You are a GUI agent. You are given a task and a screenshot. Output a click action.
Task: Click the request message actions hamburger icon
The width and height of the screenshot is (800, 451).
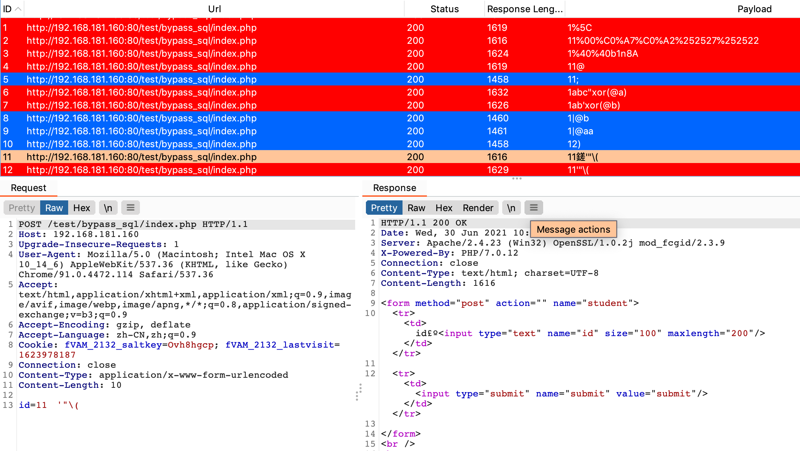pos(131,208)
